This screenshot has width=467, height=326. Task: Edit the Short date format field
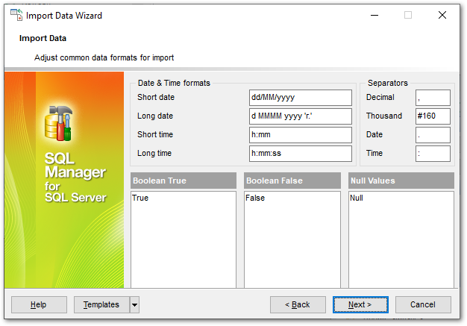coord(300,98)
